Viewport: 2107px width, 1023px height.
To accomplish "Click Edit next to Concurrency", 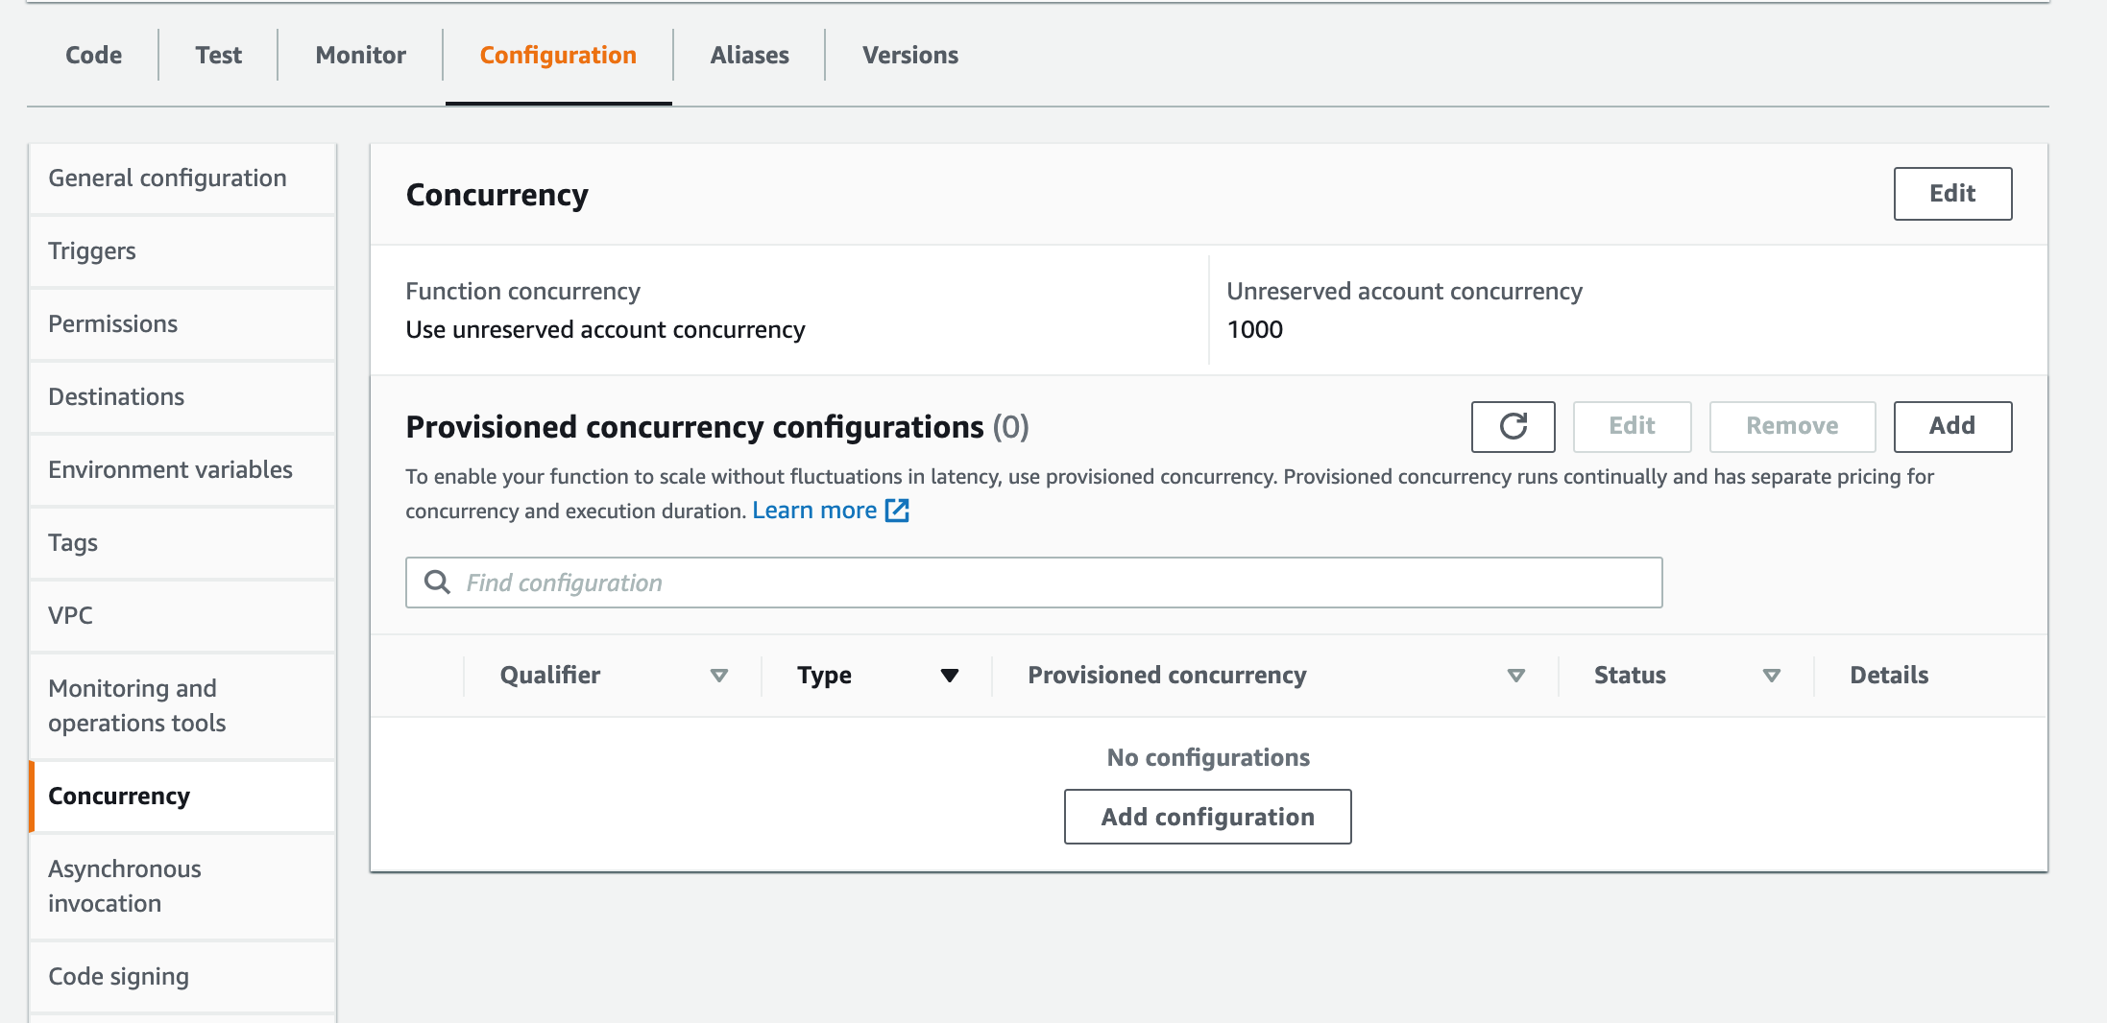I will tap(1951, 193).
